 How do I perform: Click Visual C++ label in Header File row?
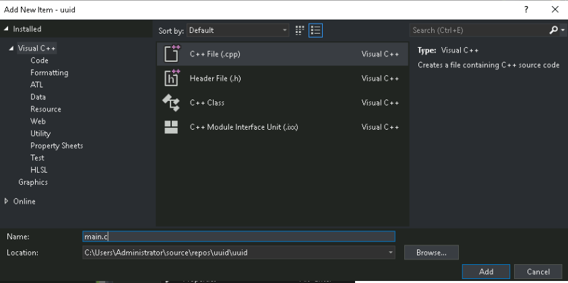tap(380, 79)
